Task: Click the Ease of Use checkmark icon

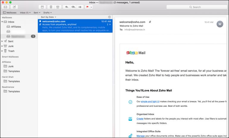Action: (130, 102)
